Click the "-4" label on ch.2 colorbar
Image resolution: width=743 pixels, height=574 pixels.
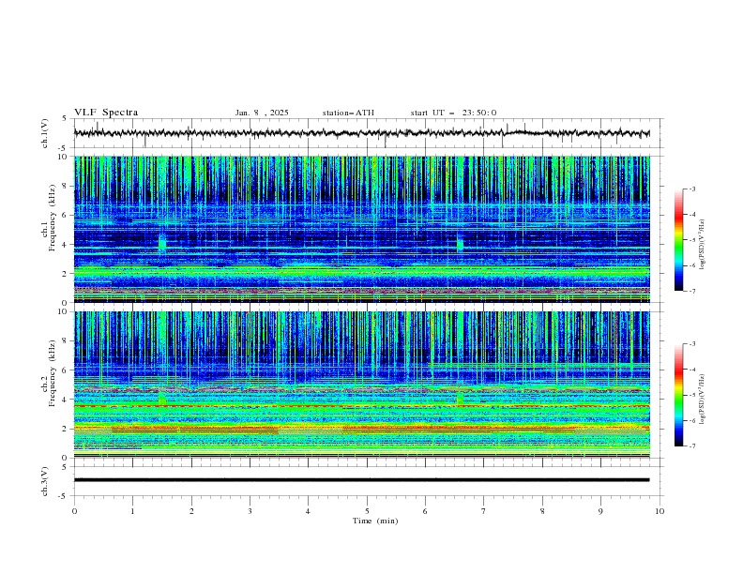pos(691,370)
